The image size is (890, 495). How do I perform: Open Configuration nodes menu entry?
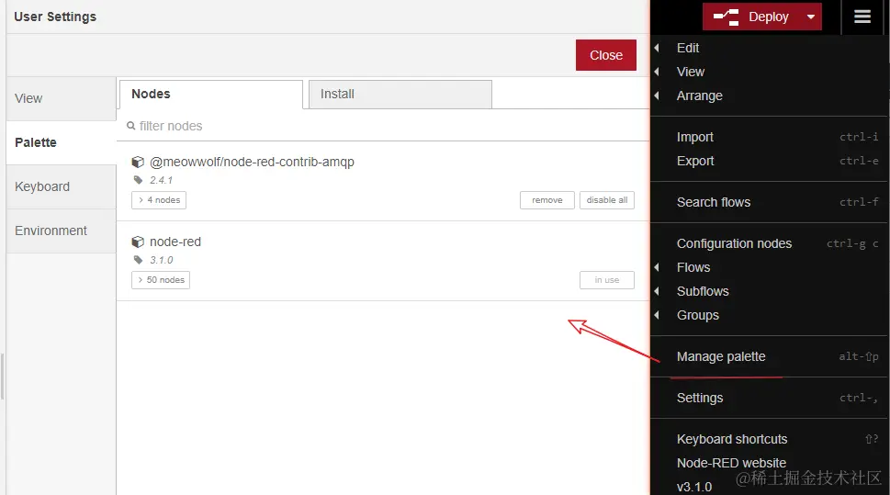[769, 243]
